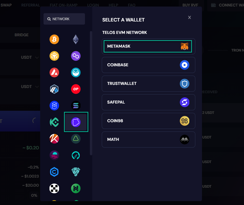Choose the Math wallet option
The width and height of the screenshot is (244, 205).
tap(148, 140)
